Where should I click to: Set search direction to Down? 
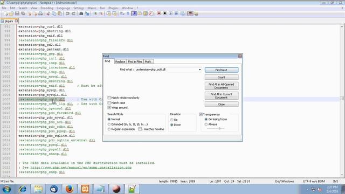click(171, 124)
